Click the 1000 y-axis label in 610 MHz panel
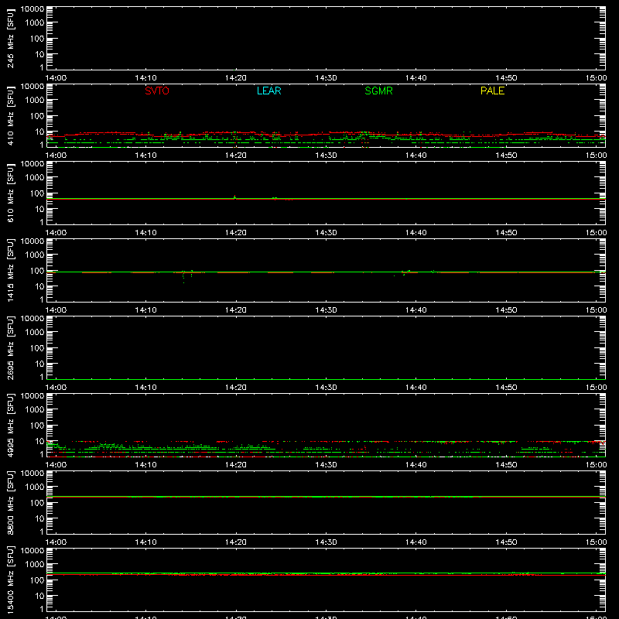The image size is (619, 619). tap(35, 177)
